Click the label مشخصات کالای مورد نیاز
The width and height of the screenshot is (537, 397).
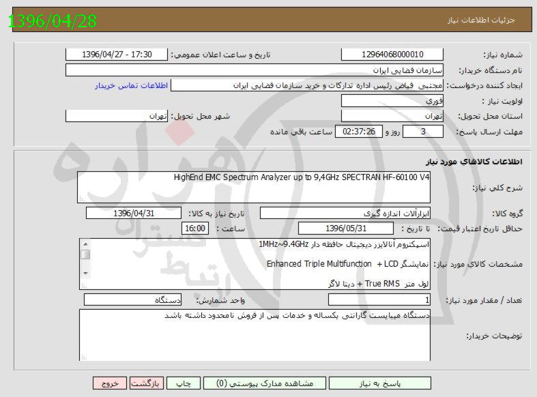click(478, 264)
